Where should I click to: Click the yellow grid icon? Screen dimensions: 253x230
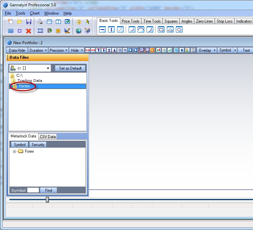tap(58, 31)
